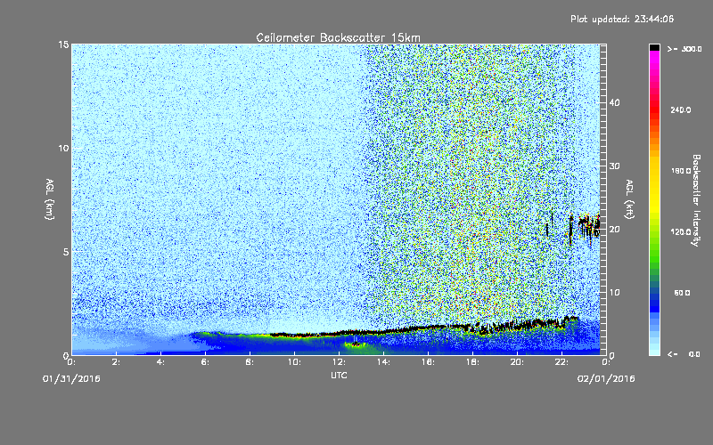Click the '18:' hour tick on time axis
713x445 pixels.
pos(472,362)
